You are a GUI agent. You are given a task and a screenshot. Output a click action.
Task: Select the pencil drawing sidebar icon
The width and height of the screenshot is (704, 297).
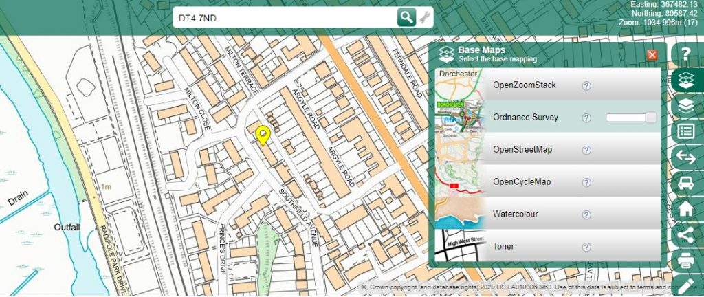pos(685,285)
